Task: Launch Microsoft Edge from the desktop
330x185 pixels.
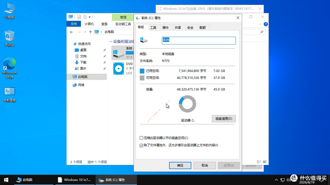Action: click(9, 68)
